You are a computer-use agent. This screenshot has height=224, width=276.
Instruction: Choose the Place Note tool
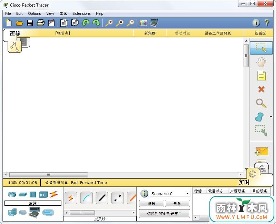(261, 76)
